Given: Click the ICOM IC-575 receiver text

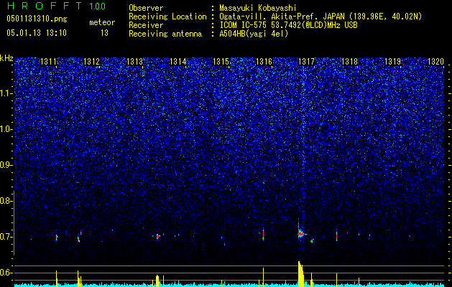Looking at the screenshot, I should 288,25.
